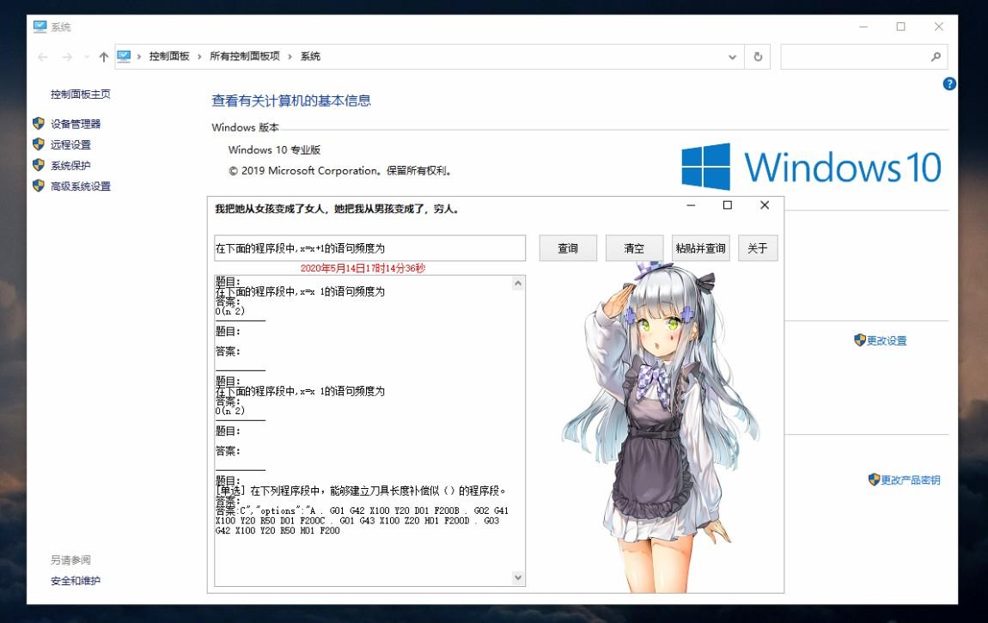988x623 pixels.
Task: Click the [单选] question line in results
Action: click(361, 491)
